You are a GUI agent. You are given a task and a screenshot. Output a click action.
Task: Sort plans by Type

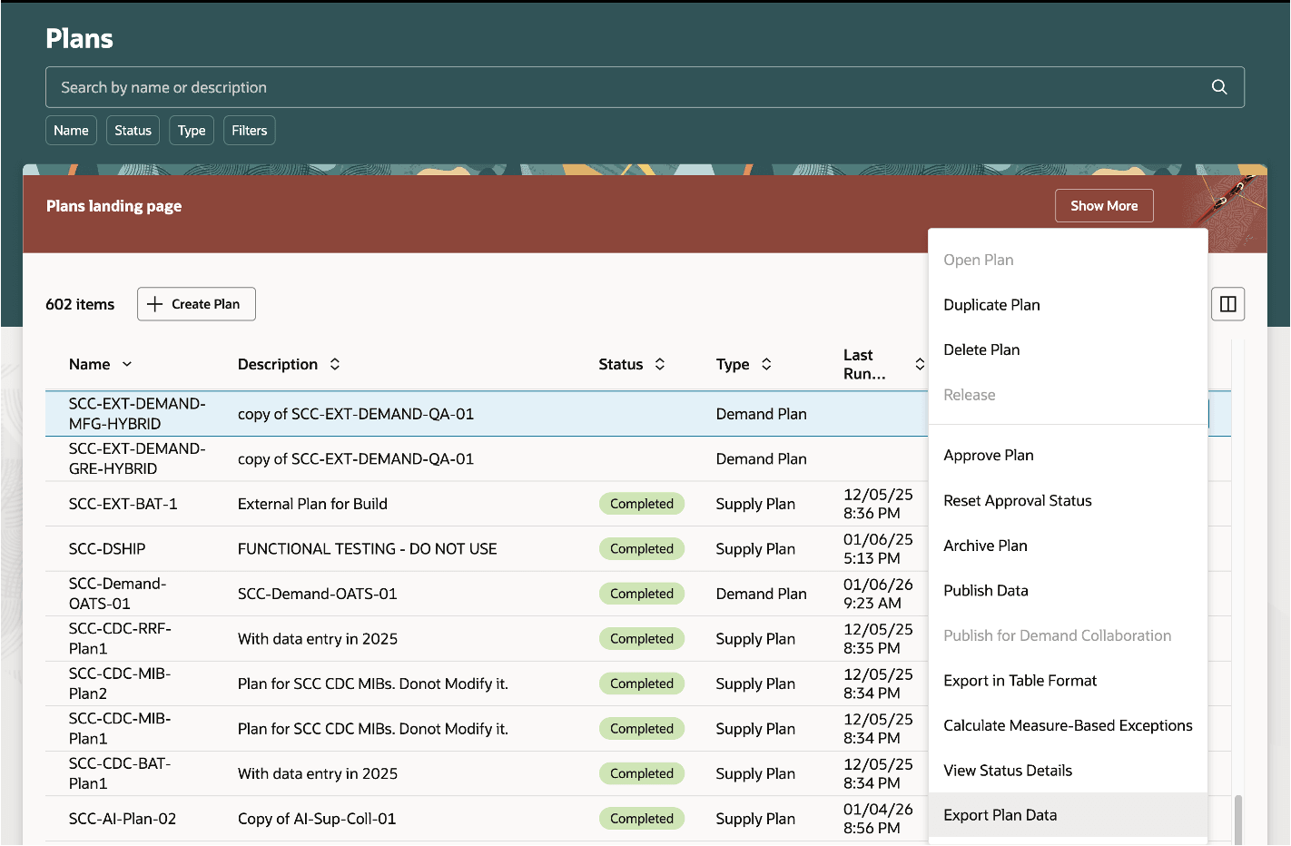coord(766,364)
